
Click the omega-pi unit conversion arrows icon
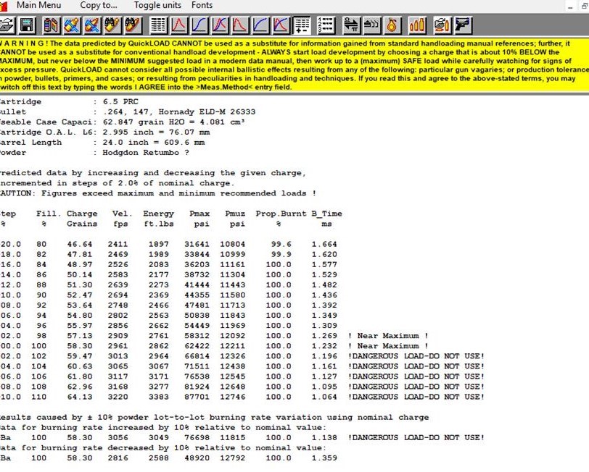[x=351, y=25]
